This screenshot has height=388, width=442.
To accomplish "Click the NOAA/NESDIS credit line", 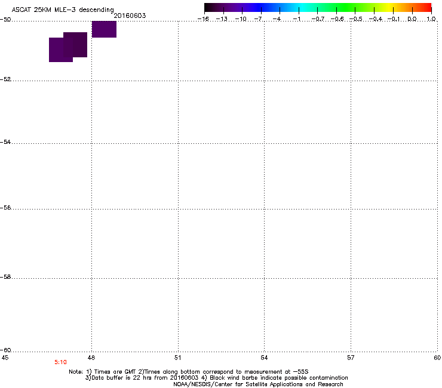I will click(258, 384).
